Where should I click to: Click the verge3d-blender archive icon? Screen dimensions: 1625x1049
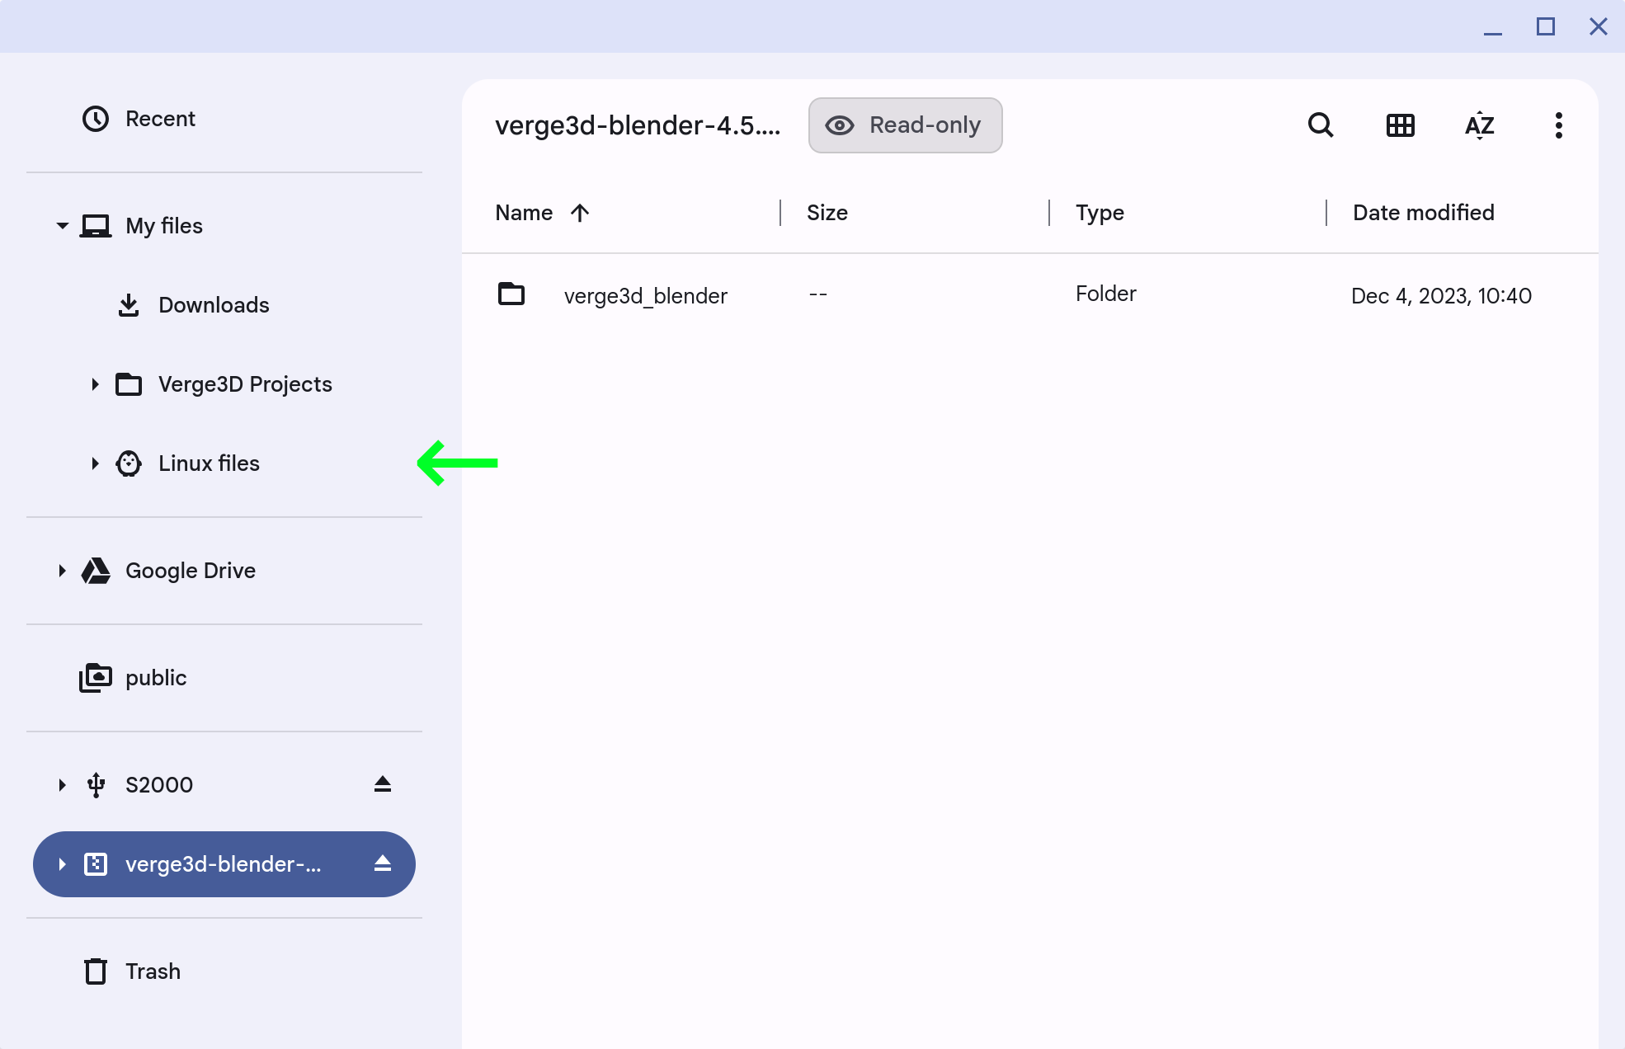click(96, 864)
